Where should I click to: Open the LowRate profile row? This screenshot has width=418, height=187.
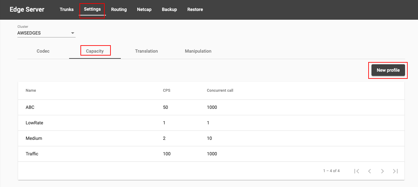pos(211,123)
